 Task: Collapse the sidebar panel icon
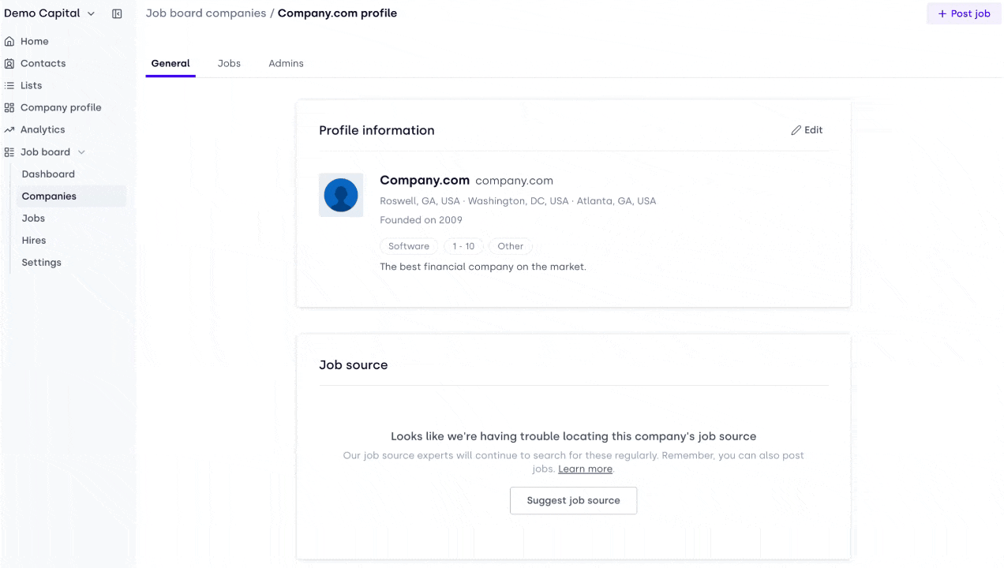click(117, 13)
